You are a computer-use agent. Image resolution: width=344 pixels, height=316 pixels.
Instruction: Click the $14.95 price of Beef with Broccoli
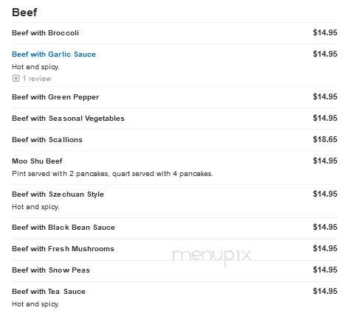coord(325,32)
